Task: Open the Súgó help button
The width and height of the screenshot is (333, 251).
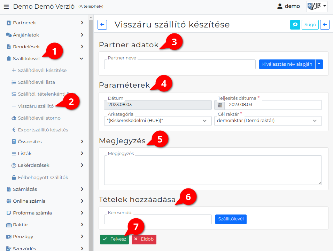Action: click(x=310, y=25)
